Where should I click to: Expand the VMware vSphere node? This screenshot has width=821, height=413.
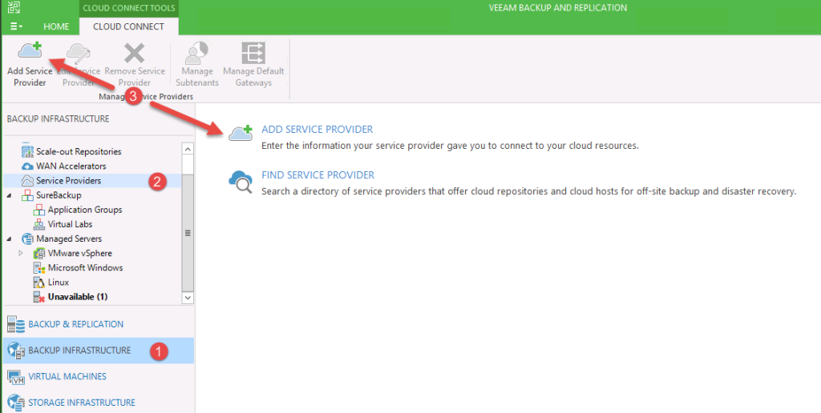[x=21, y=254]
